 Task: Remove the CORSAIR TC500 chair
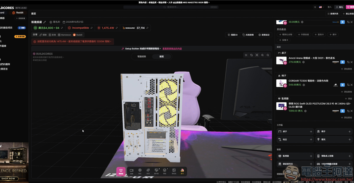tap(351, 85)
